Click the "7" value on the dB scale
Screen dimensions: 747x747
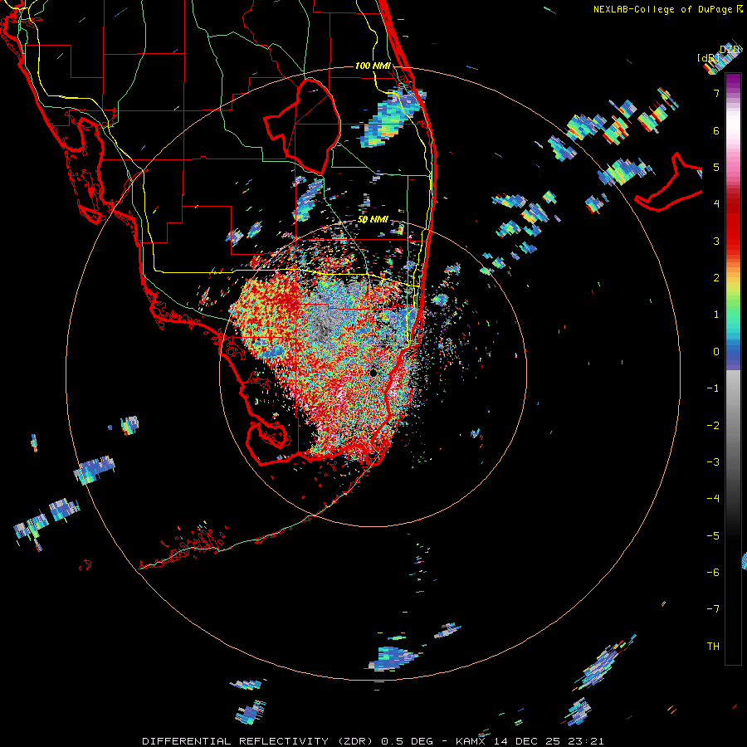(716, 93)
